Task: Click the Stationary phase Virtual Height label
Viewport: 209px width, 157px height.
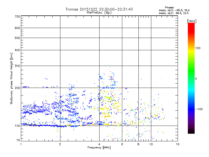Action: click(11, 78)
